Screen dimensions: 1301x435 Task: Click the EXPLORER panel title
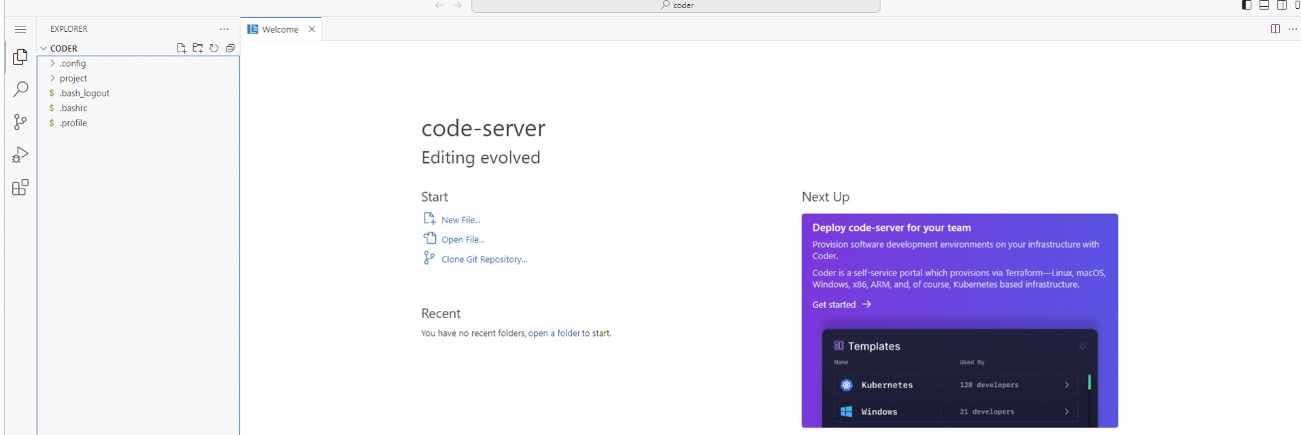click(x=69, y=29)
